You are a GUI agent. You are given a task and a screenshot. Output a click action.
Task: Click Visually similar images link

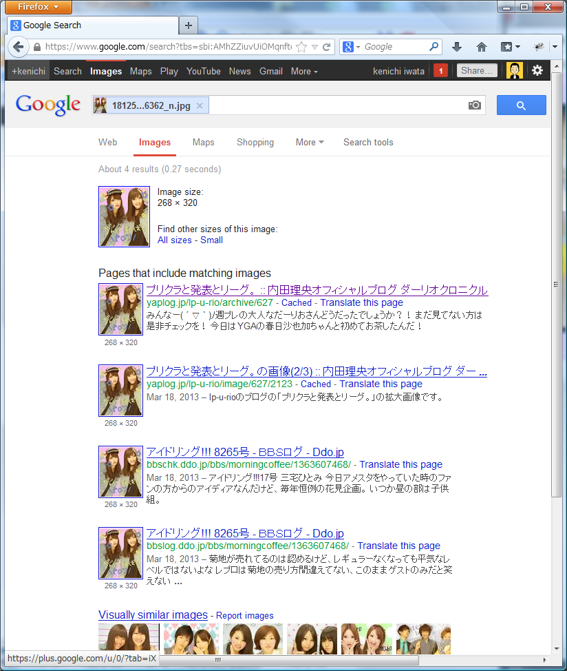(153, 615)
